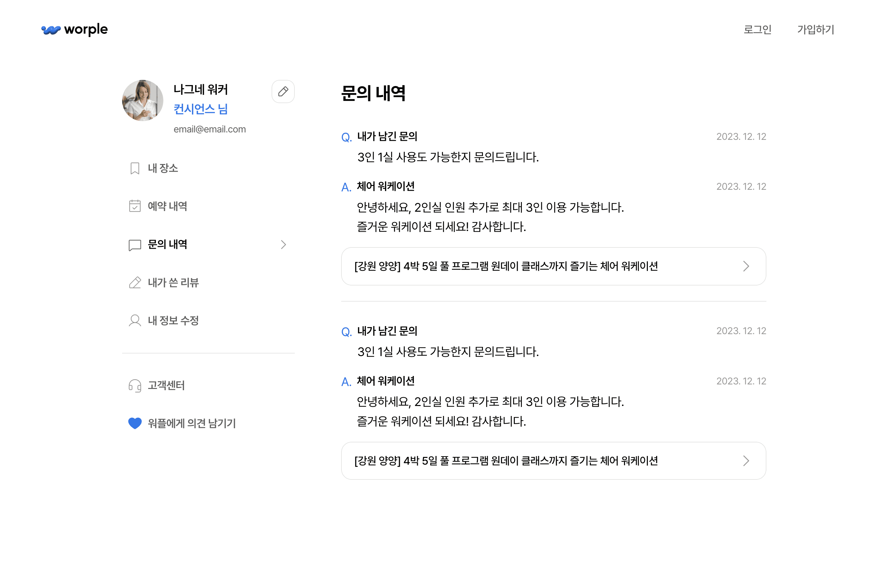Click the calendar icon beside 예약 내역
Viewport: 893px width, 580px height.
point(135,206)
